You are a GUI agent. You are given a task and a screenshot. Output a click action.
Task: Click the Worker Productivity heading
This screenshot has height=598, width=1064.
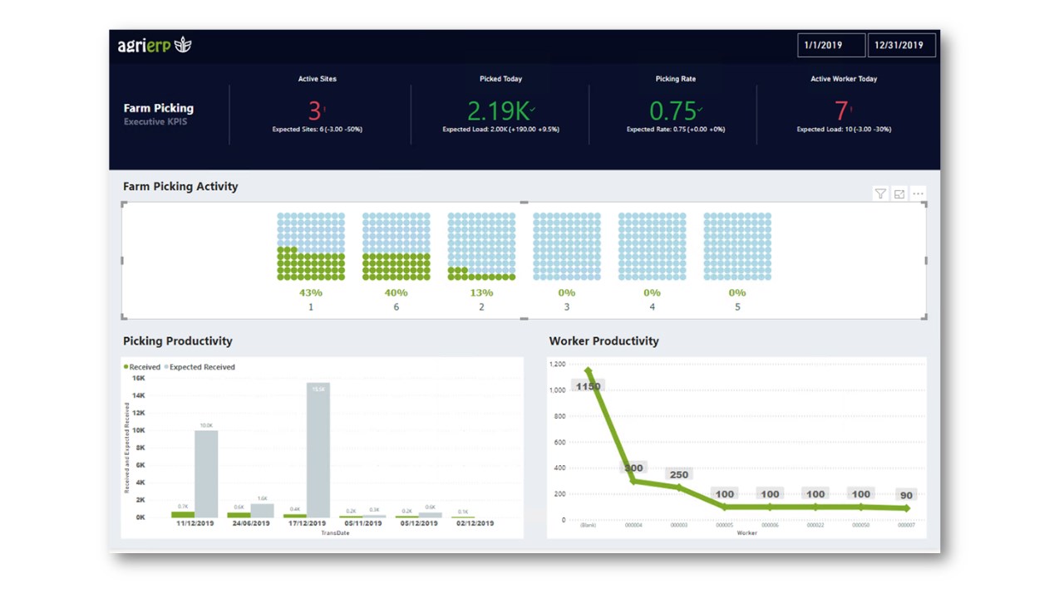[603, 341]
